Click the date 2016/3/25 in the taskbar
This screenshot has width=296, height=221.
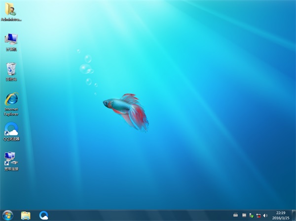point(280,218)
